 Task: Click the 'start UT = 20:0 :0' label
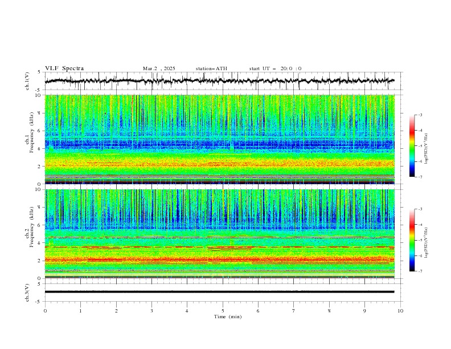[x=275, y=68]
